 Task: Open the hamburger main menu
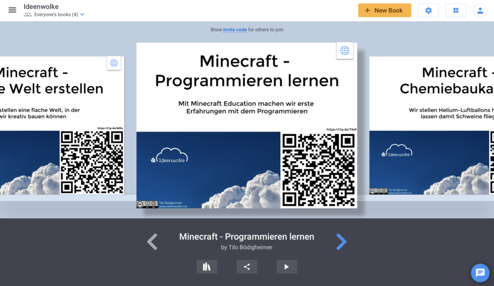point(12,10)
